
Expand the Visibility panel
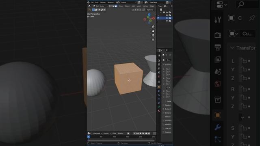point(167,121)
